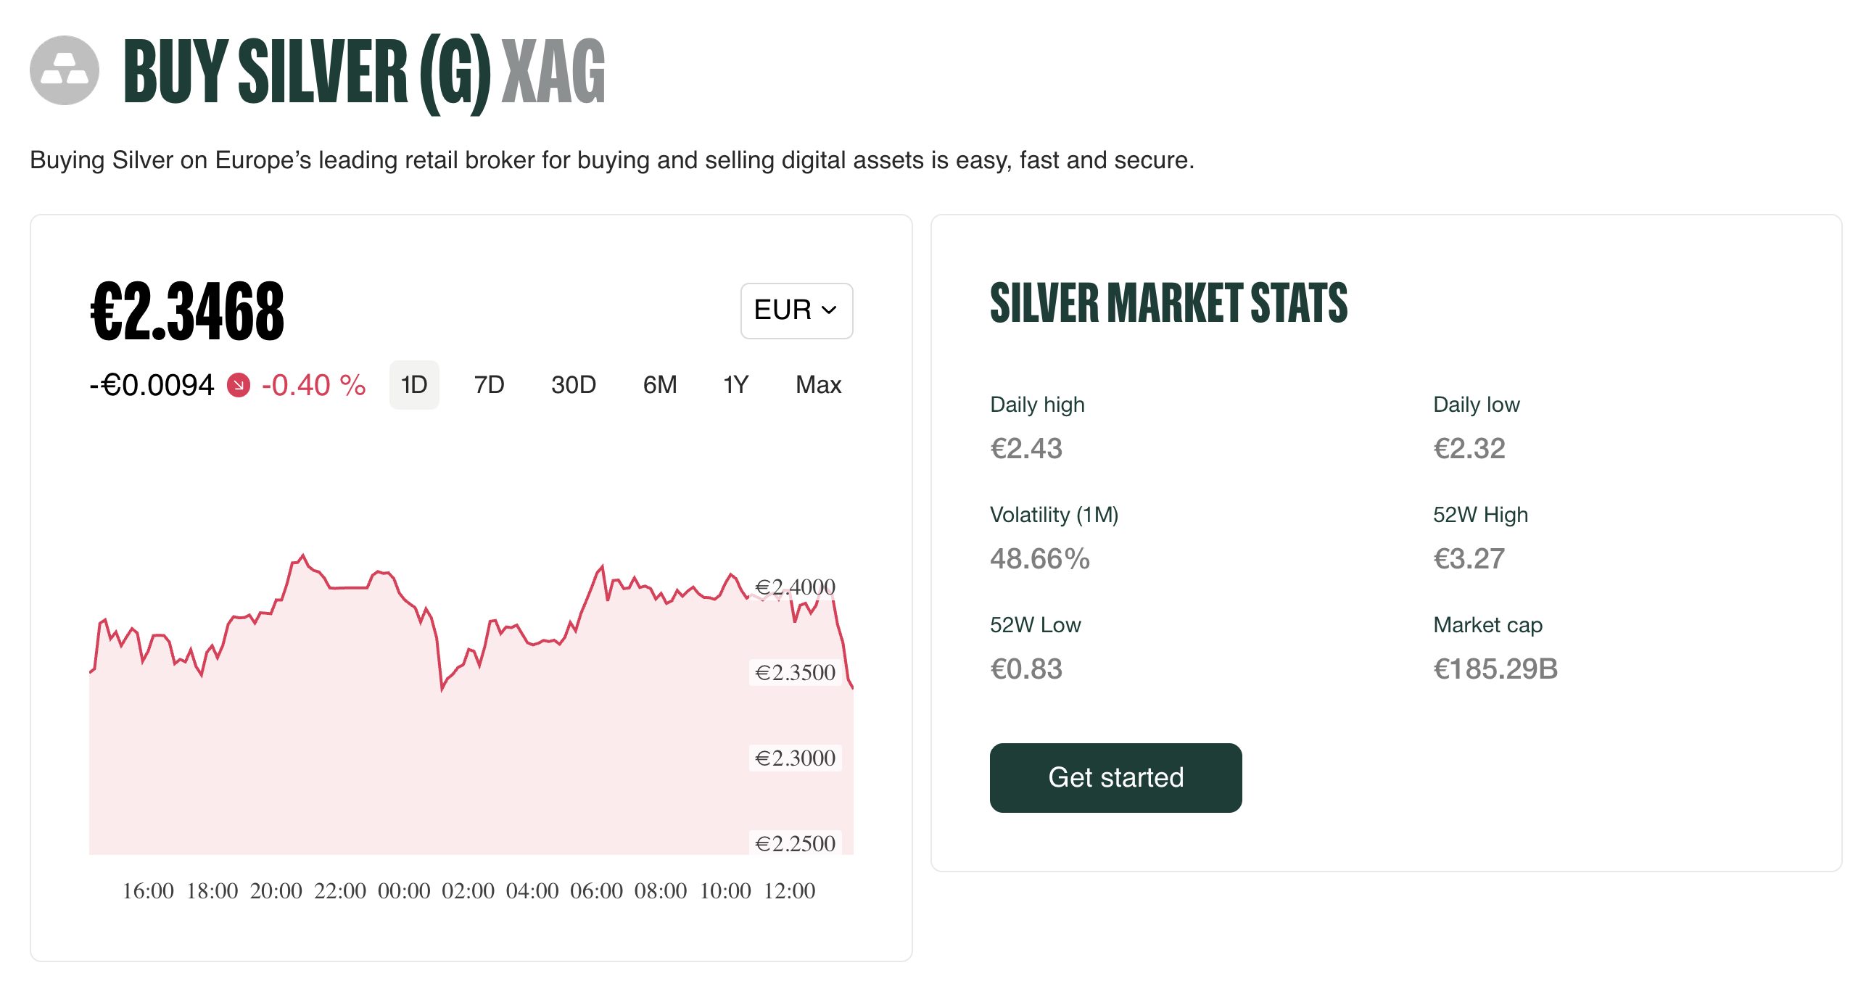Select the 1Y timeframe tab
The height and width of the screenshot is (989, 1874).
point(735,384)
